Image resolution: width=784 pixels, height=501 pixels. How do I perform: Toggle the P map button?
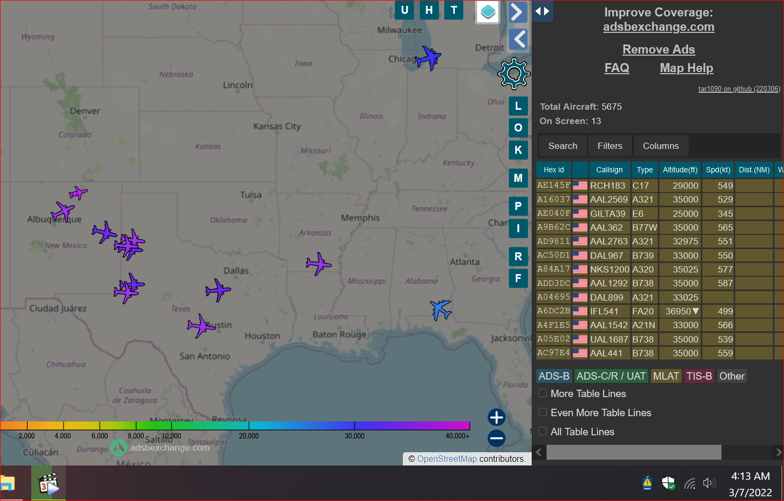pyautogui.click(x=518, y=206)
